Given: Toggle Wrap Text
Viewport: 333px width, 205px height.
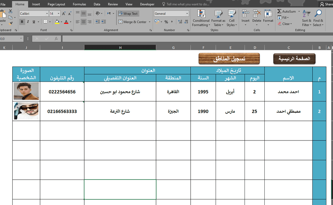Looking at the screenshot, I should 128,14.
